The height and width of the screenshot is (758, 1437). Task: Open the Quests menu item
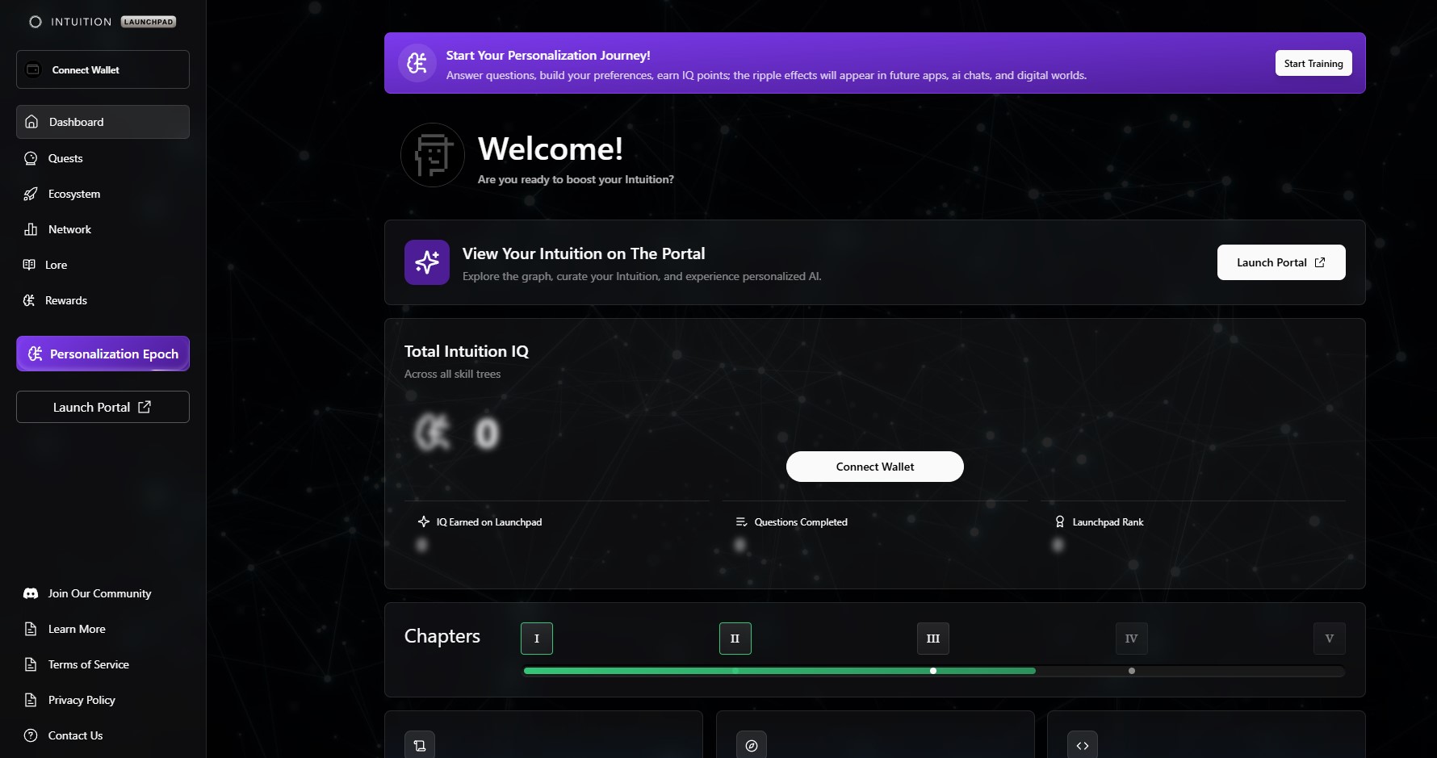click(65, 158)
